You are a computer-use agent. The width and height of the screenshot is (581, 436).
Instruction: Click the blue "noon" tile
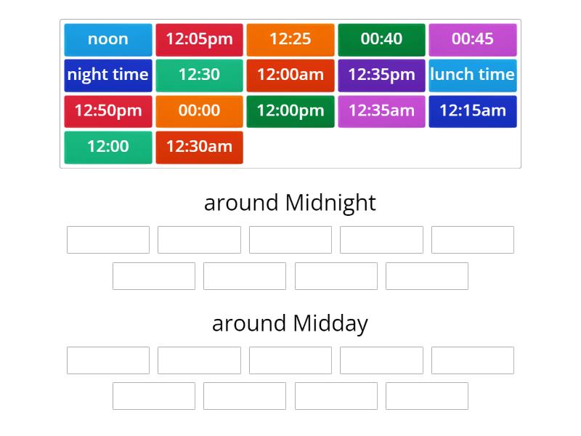(108, 39)
